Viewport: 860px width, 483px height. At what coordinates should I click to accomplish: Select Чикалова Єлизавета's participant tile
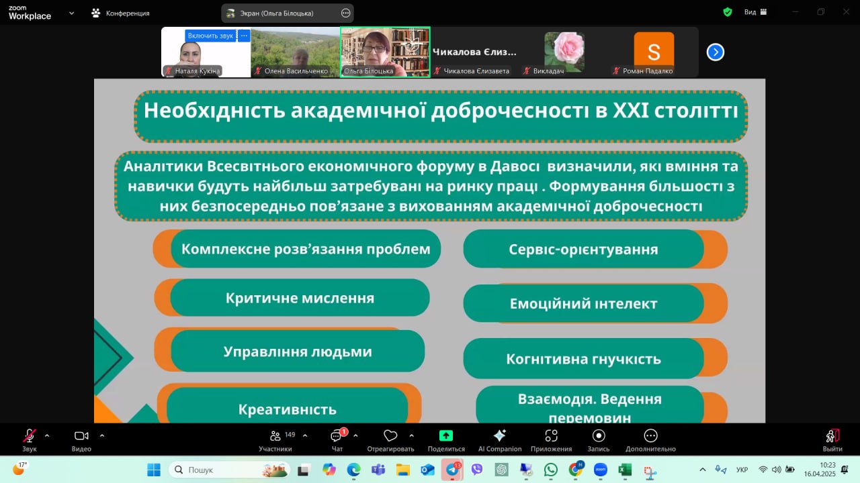[x=475, y=52]
